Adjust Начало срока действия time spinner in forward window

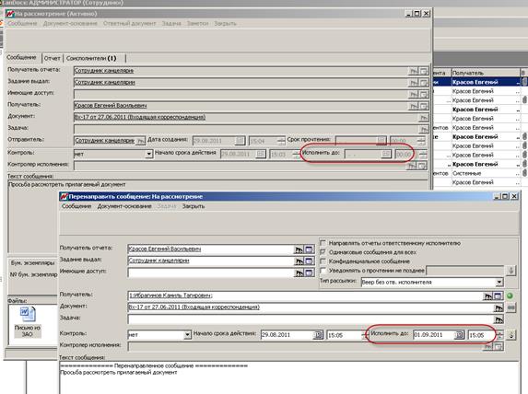coord(365,335)
